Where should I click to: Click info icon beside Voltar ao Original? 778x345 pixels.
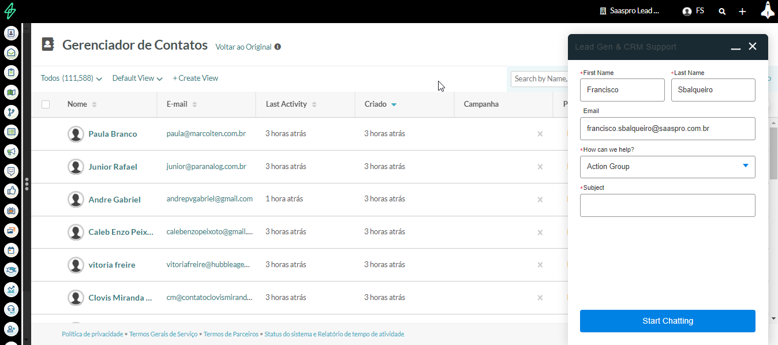(x=278, y=47)
